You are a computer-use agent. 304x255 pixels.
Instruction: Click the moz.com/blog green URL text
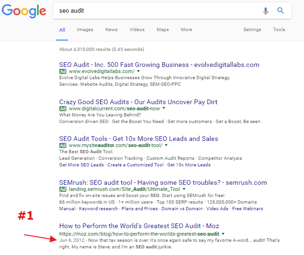coord(139,234)
